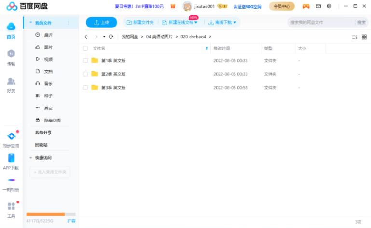
Task: Select 文档 in the sidebar
Action: coord(48,71)
